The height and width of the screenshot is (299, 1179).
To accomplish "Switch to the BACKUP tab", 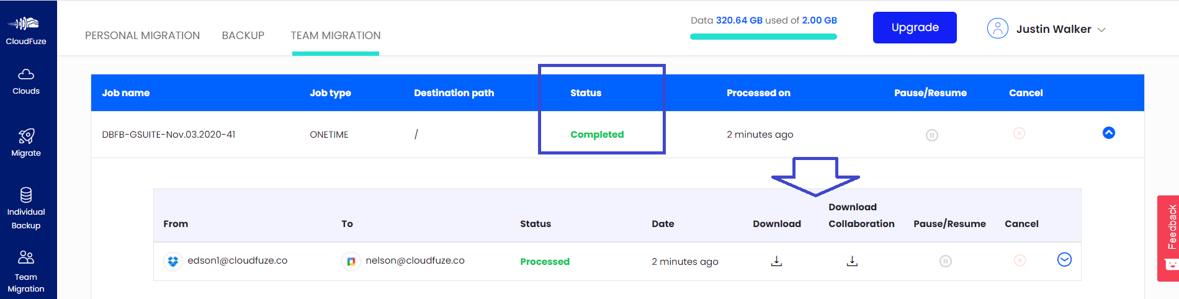I will (243, 35).
